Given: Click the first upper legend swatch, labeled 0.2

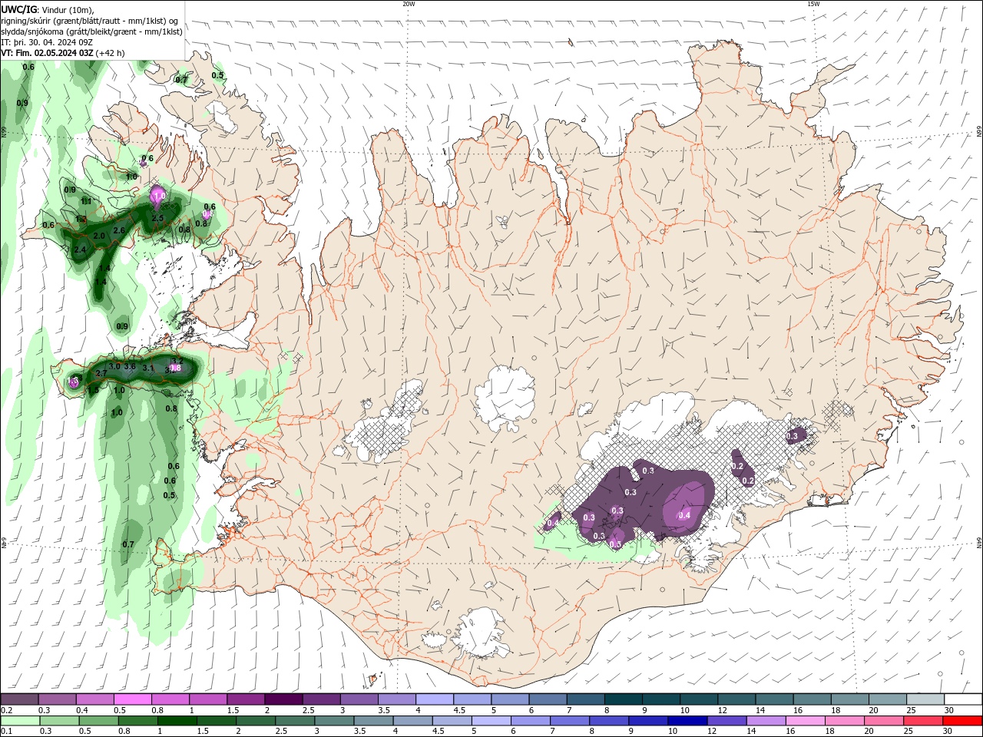Looking at the screenshot, I should 20,699.
